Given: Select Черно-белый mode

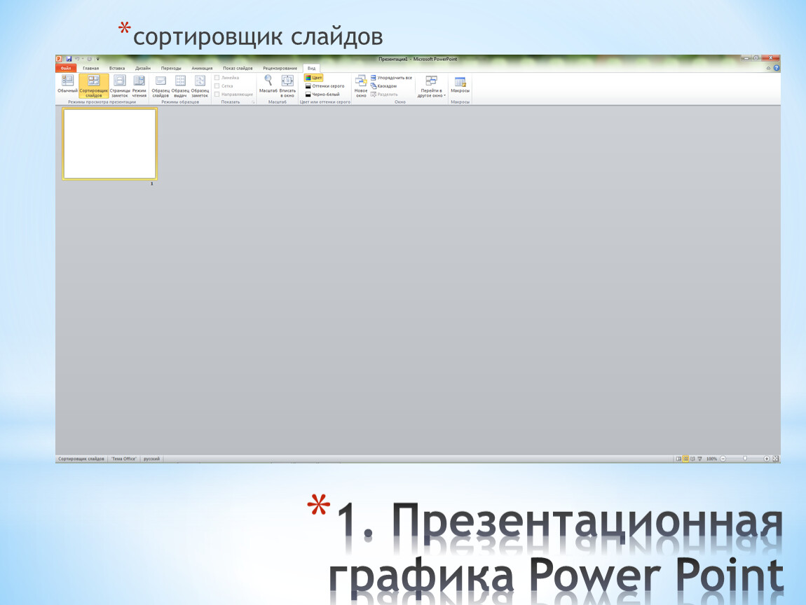Looking at the screenshot, I should click(x=323, y=95).
